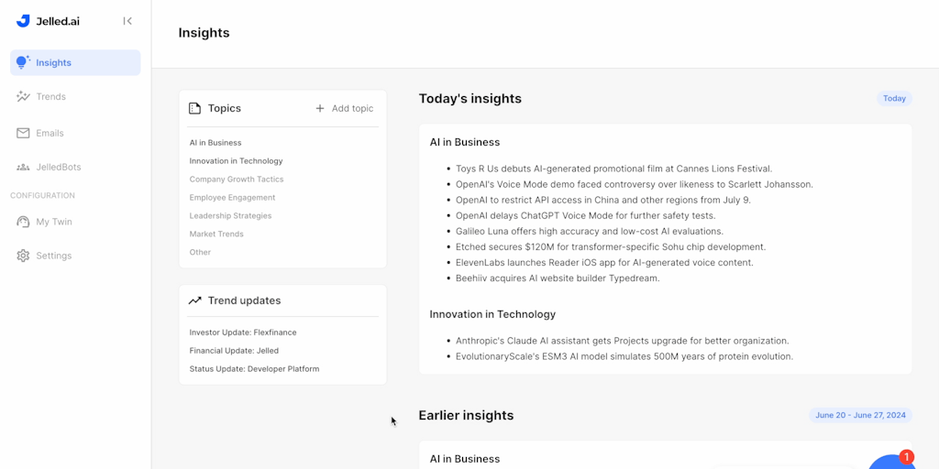Click the Settings gear icon
This screenshot has height=469, width=939.
pos(24,256)
